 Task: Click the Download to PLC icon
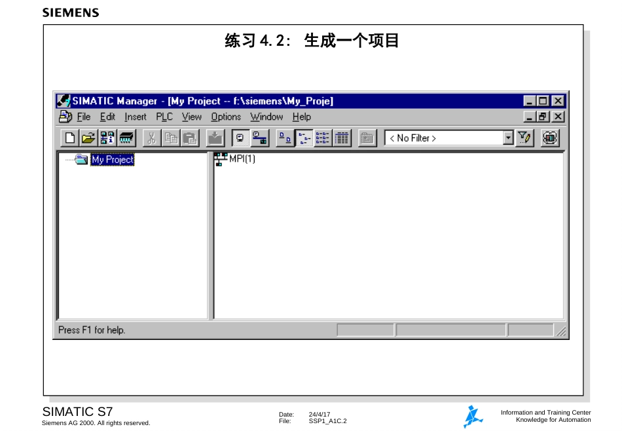coord(215,138)
